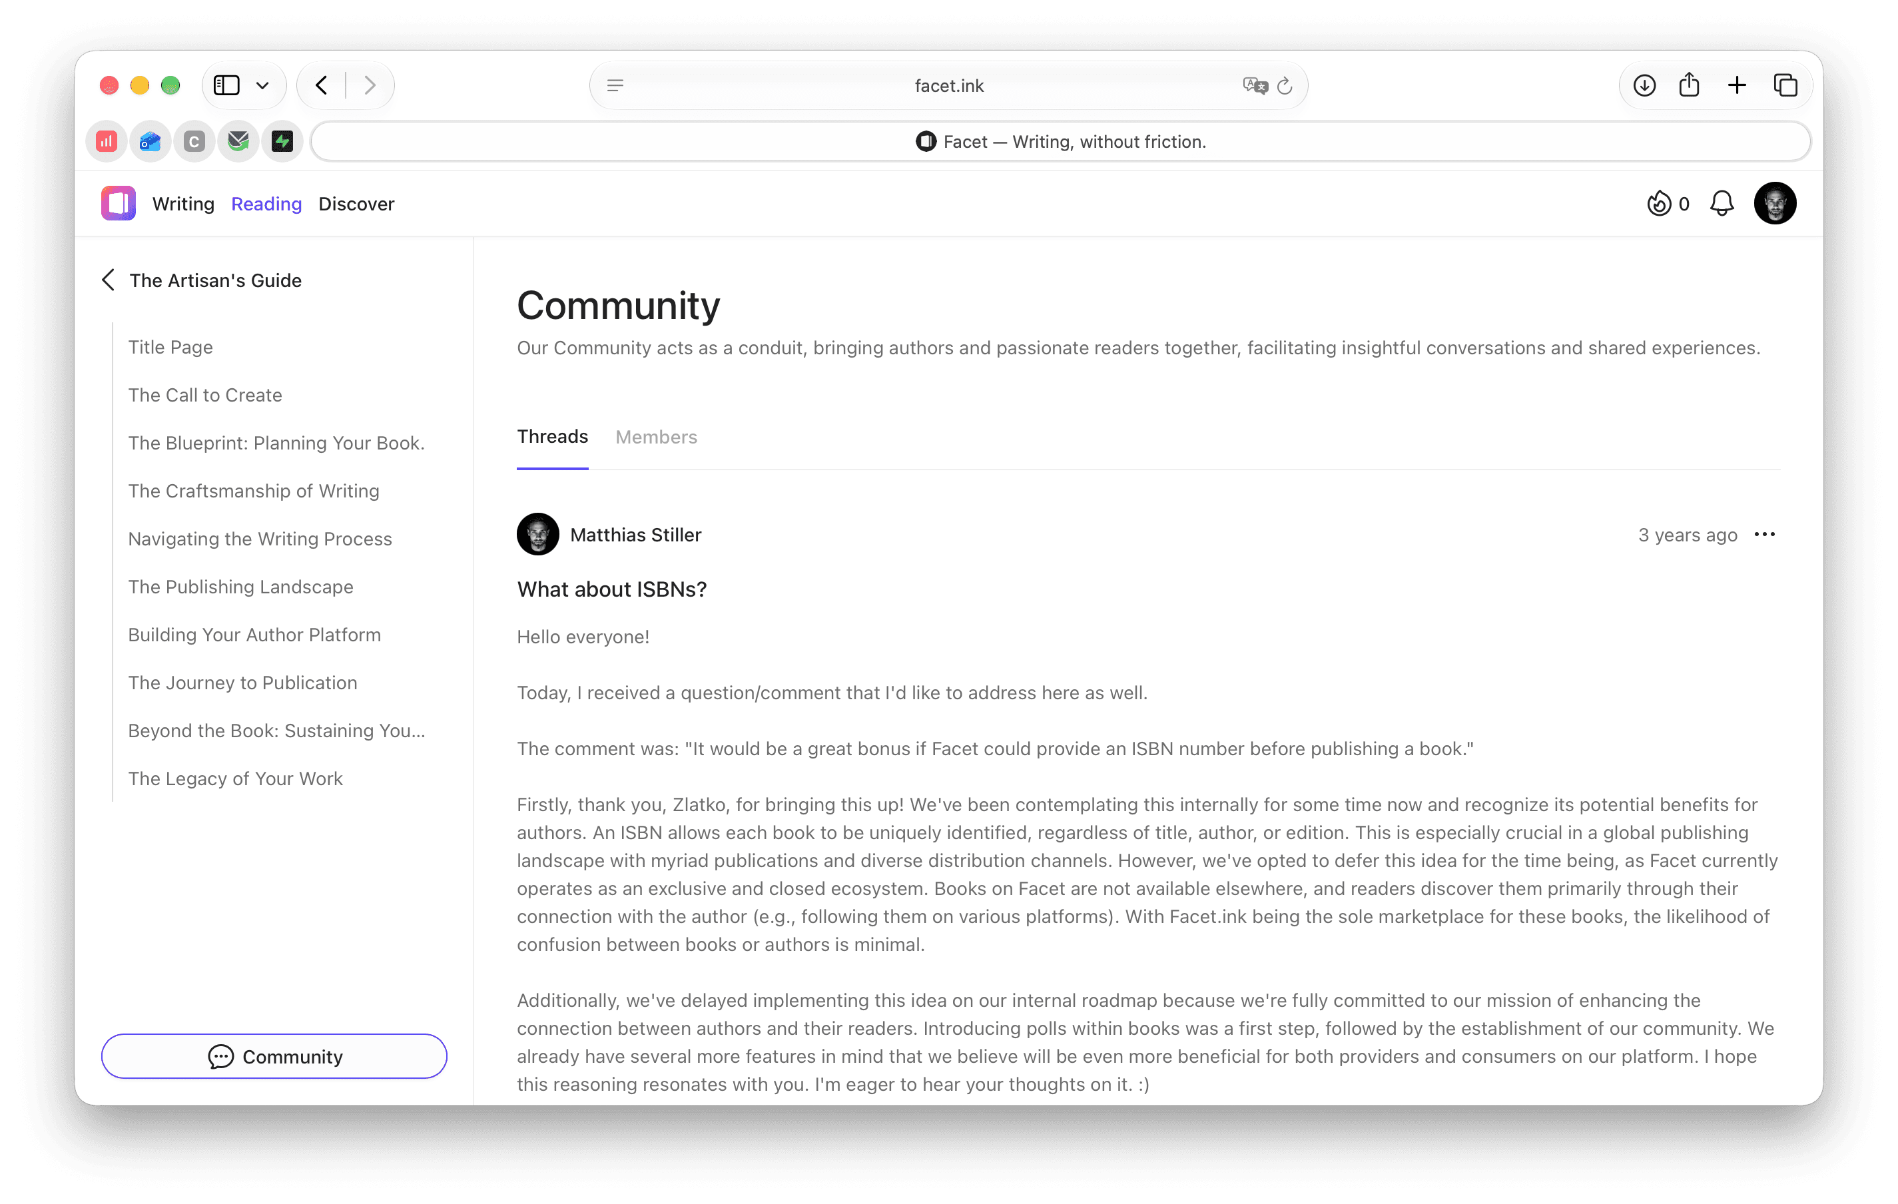The width and height of the screenshot is (1898, 1204).
Task: Click the streak flame counter icon
Action: (x=1658, y=203)
